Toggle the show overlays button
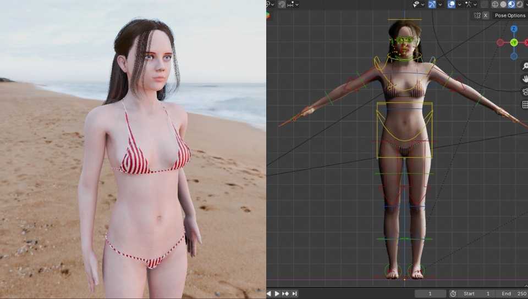The height and width of the screenshot is (299, 528). tap(451, 4)
